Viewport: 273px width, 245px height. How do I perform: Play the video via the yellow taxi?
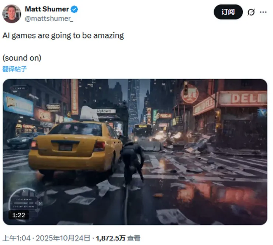click(x=75, y=148)
